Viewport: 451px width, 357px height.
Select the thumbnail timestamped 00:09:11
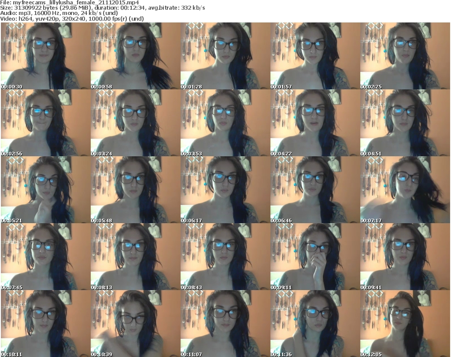315,257
